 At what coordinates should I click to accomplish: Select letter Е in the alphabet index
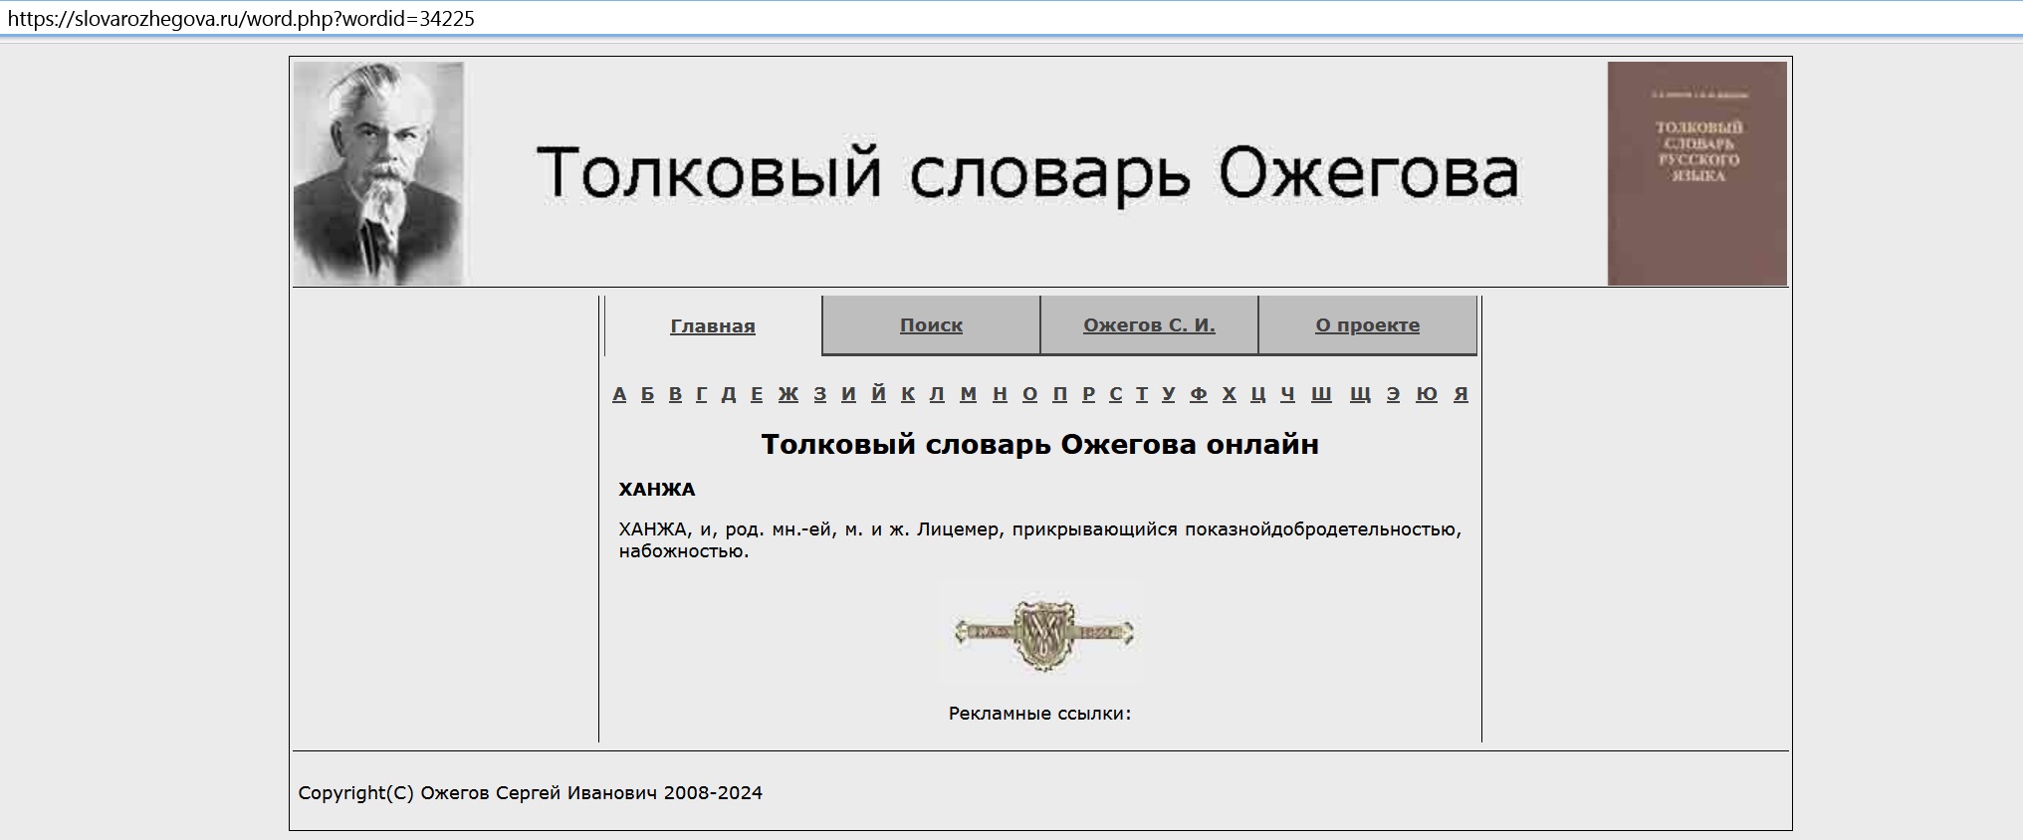click(757, 394)
